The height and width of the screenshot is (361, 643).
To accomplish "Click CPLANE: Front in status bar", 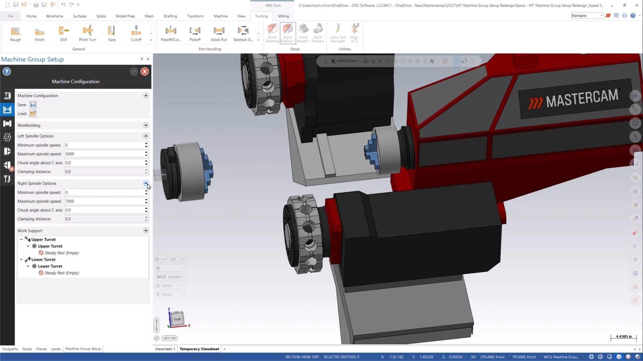I will coord(492,357).
